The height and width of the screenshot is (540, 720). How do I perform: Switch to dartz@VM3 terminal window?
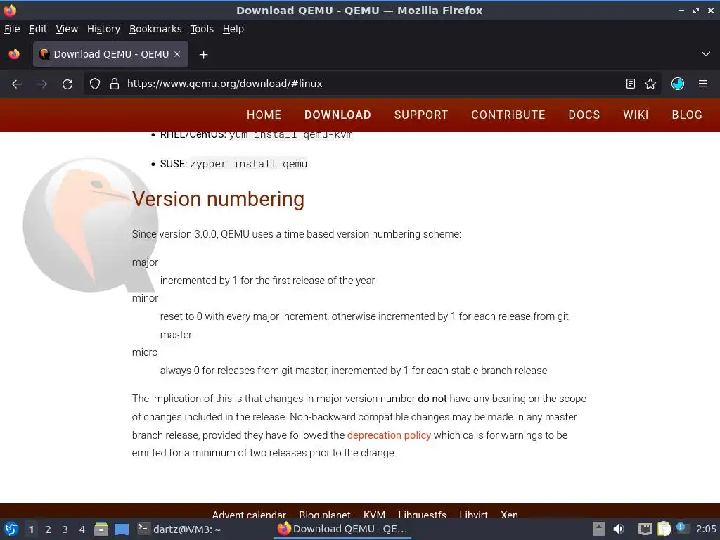pos(179,529)
